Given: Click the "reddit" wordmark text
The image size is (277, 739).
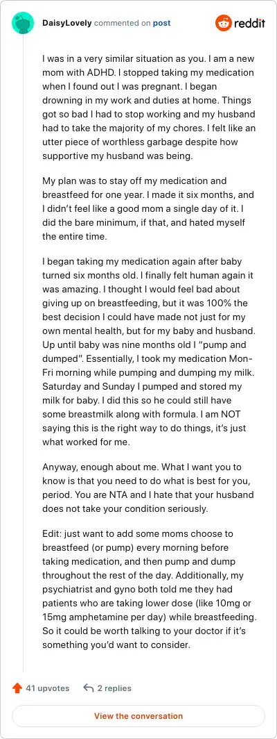Looking at the screenshot, I should coord(249,23).
